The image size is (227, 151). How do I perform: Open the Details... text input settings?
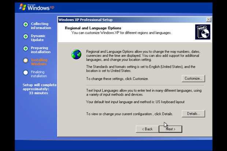[193, 114]
